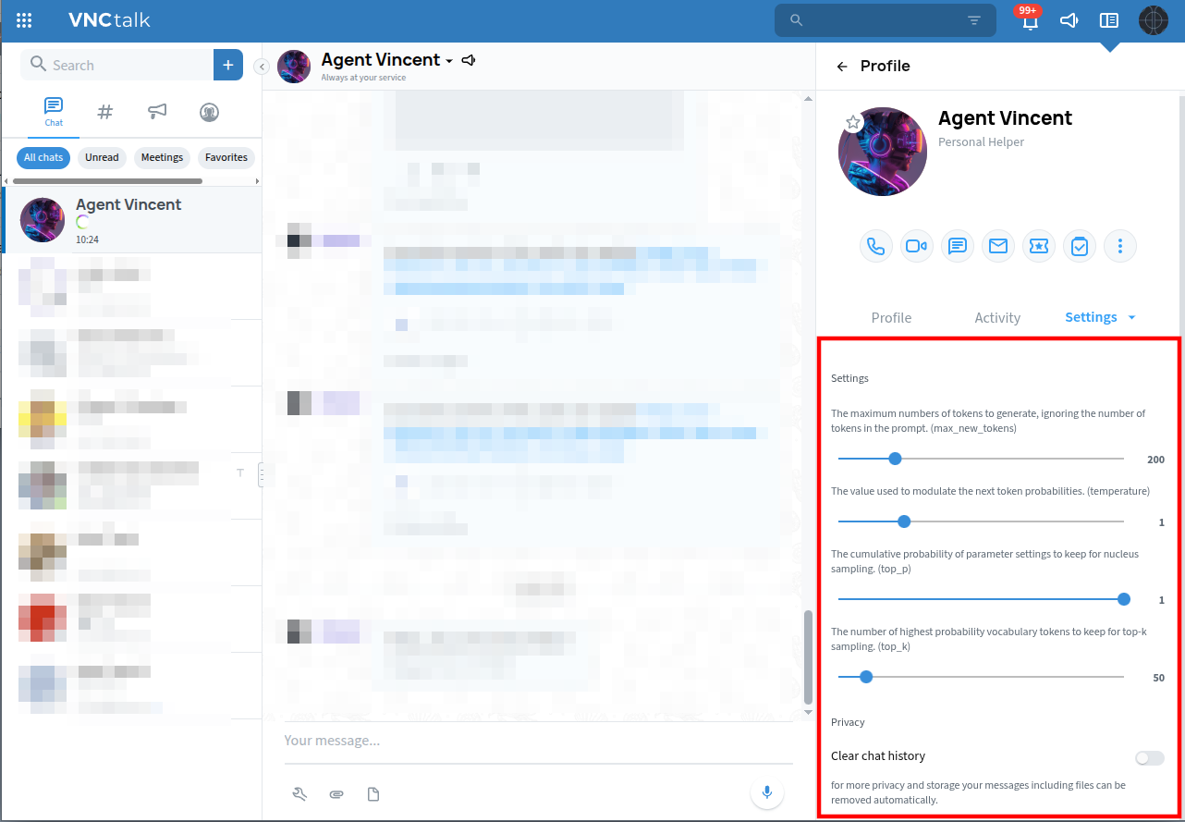
Task: Go back using the Profile arrow
Action: (841, 67)
